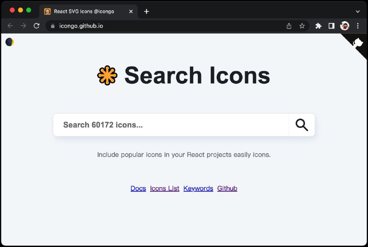The height and width of the screenshot is (247, 368).
Task: Focus the Search 60172 icons input field
Action: [x=171, y=125]
